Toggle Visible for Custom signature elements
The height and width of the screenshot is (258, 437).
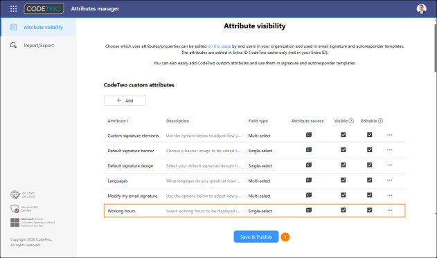click(x=344, y=135)
